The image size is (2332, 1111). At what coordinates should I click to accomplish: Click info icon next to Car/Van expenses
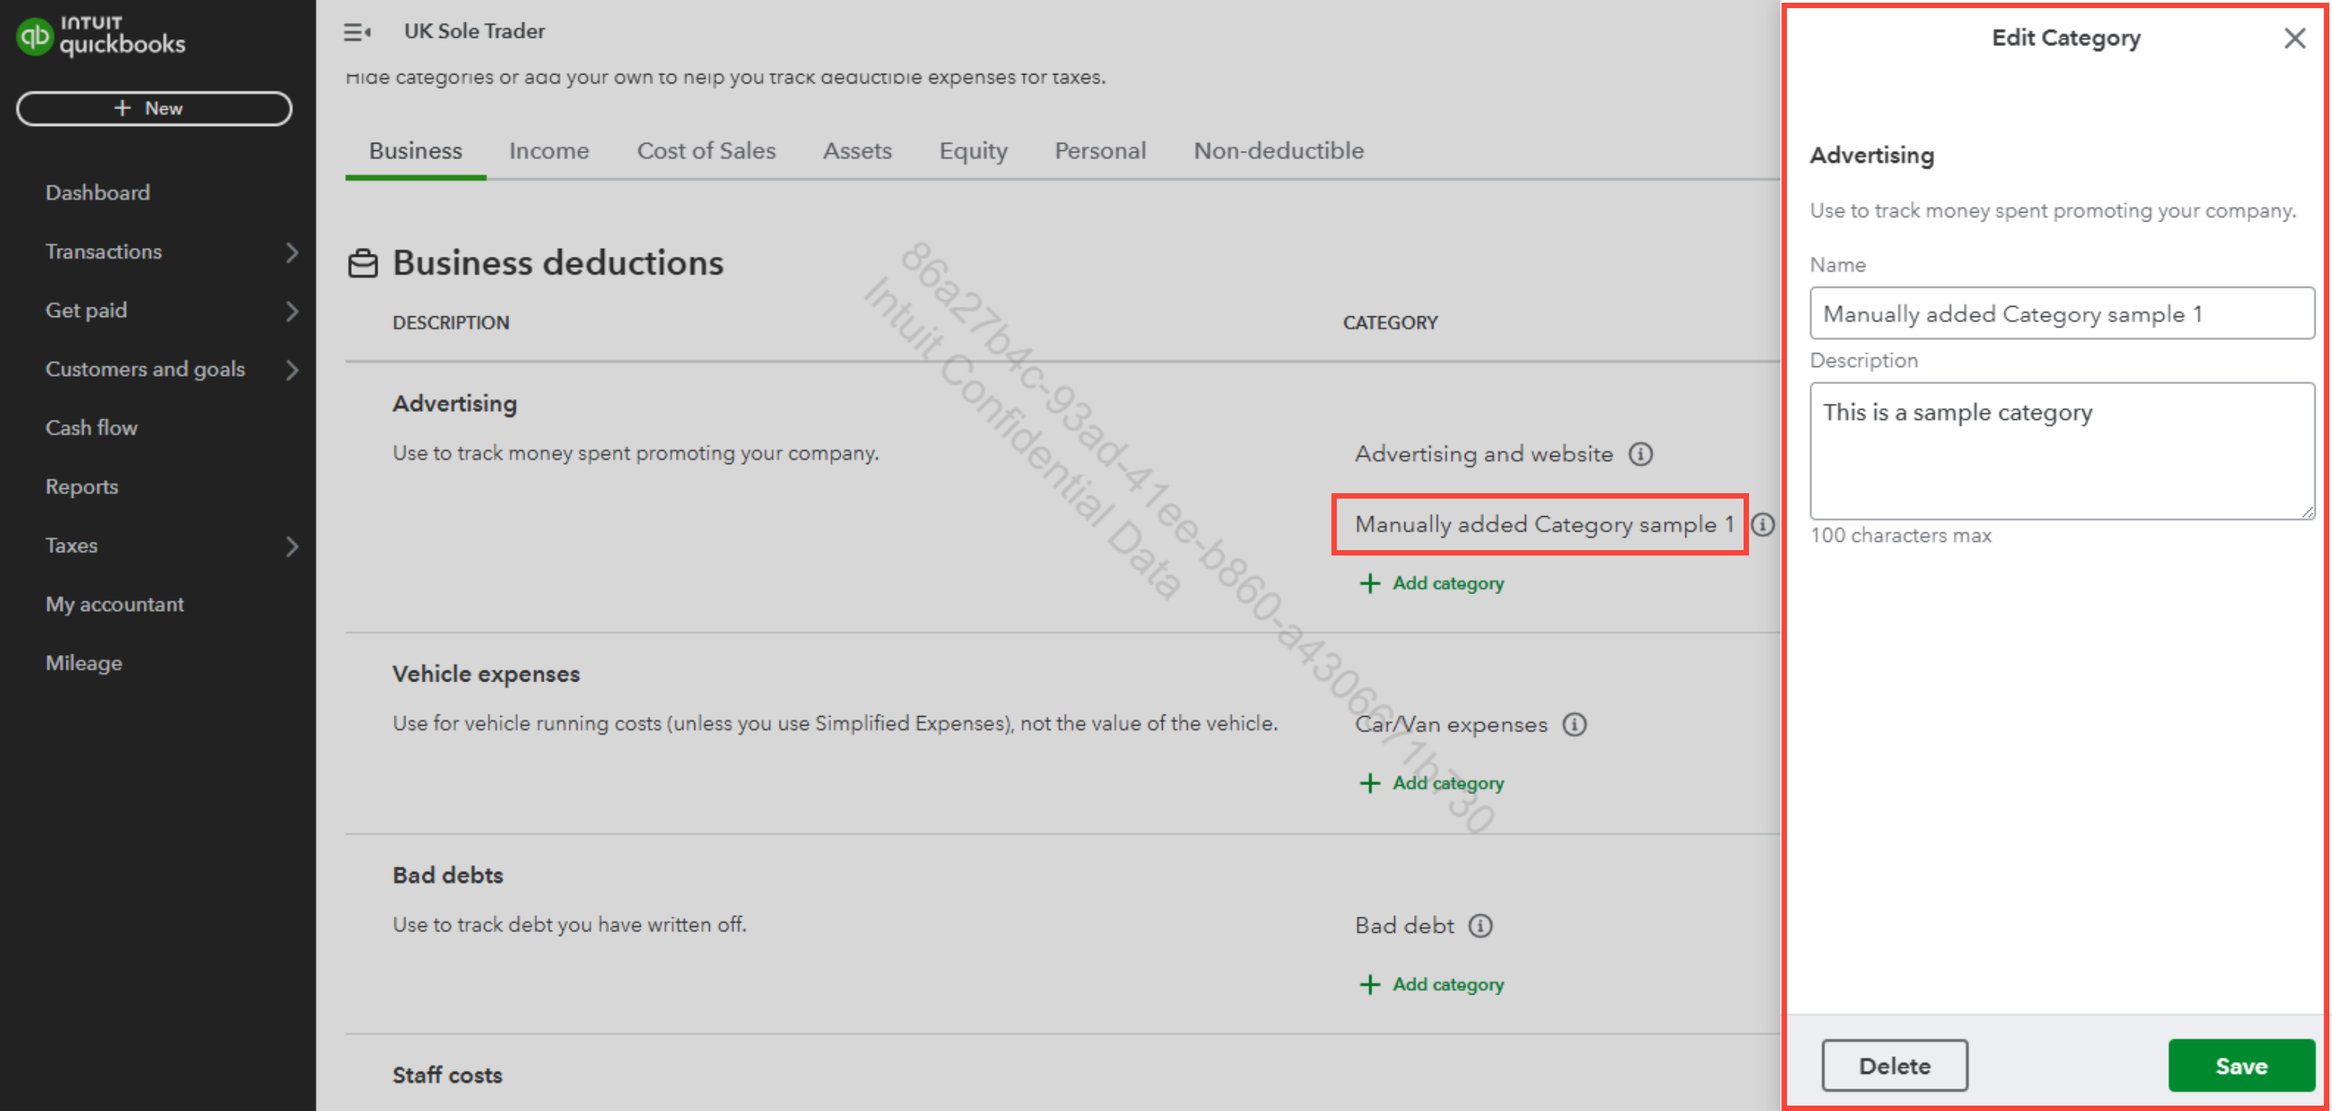1574,725
